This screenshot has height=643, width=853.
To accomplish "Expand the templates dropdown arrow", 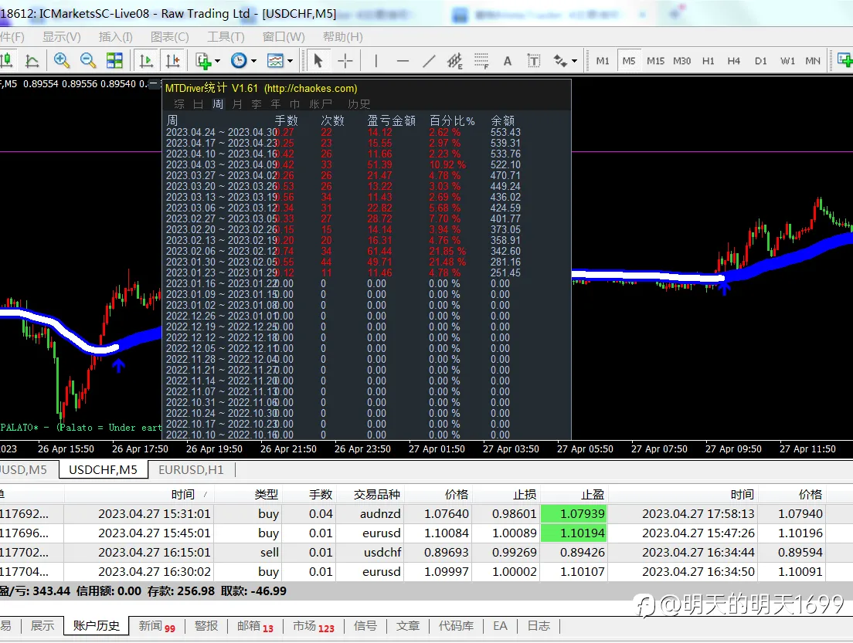I will (x=290, y=61).
